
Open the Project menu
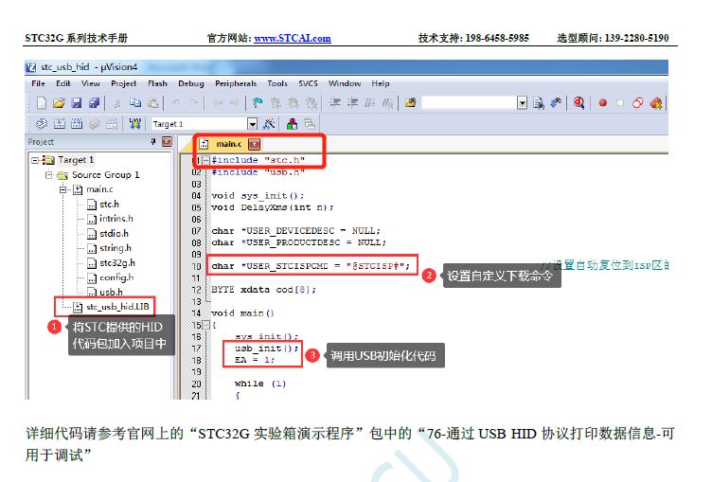tap(123, 83)
